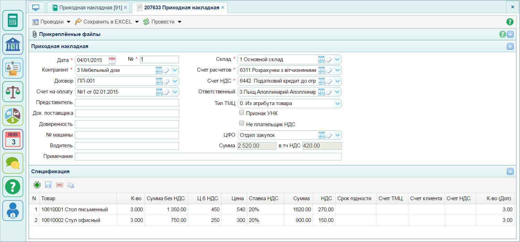Click the green help icon in toolbar
The height and width of the screenshot is (242, 520).
coord(510,22)
